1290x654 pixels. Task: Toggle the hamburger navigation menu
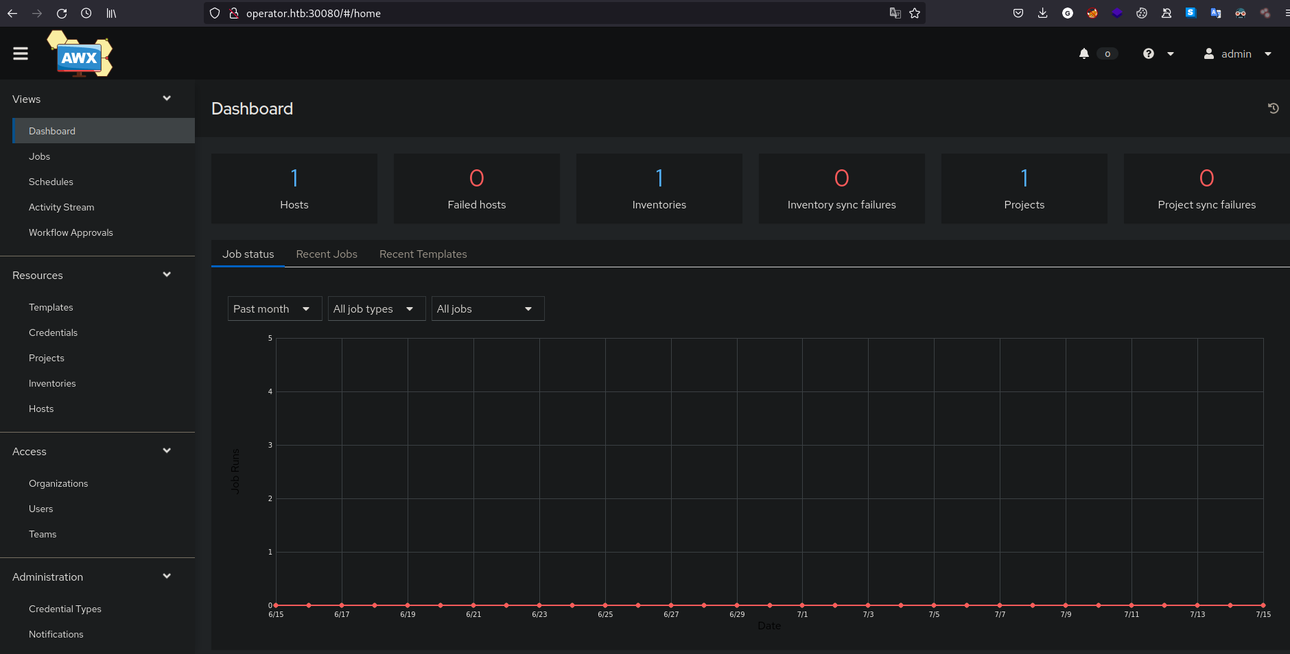pyautogui.click(x=21, y=53)
